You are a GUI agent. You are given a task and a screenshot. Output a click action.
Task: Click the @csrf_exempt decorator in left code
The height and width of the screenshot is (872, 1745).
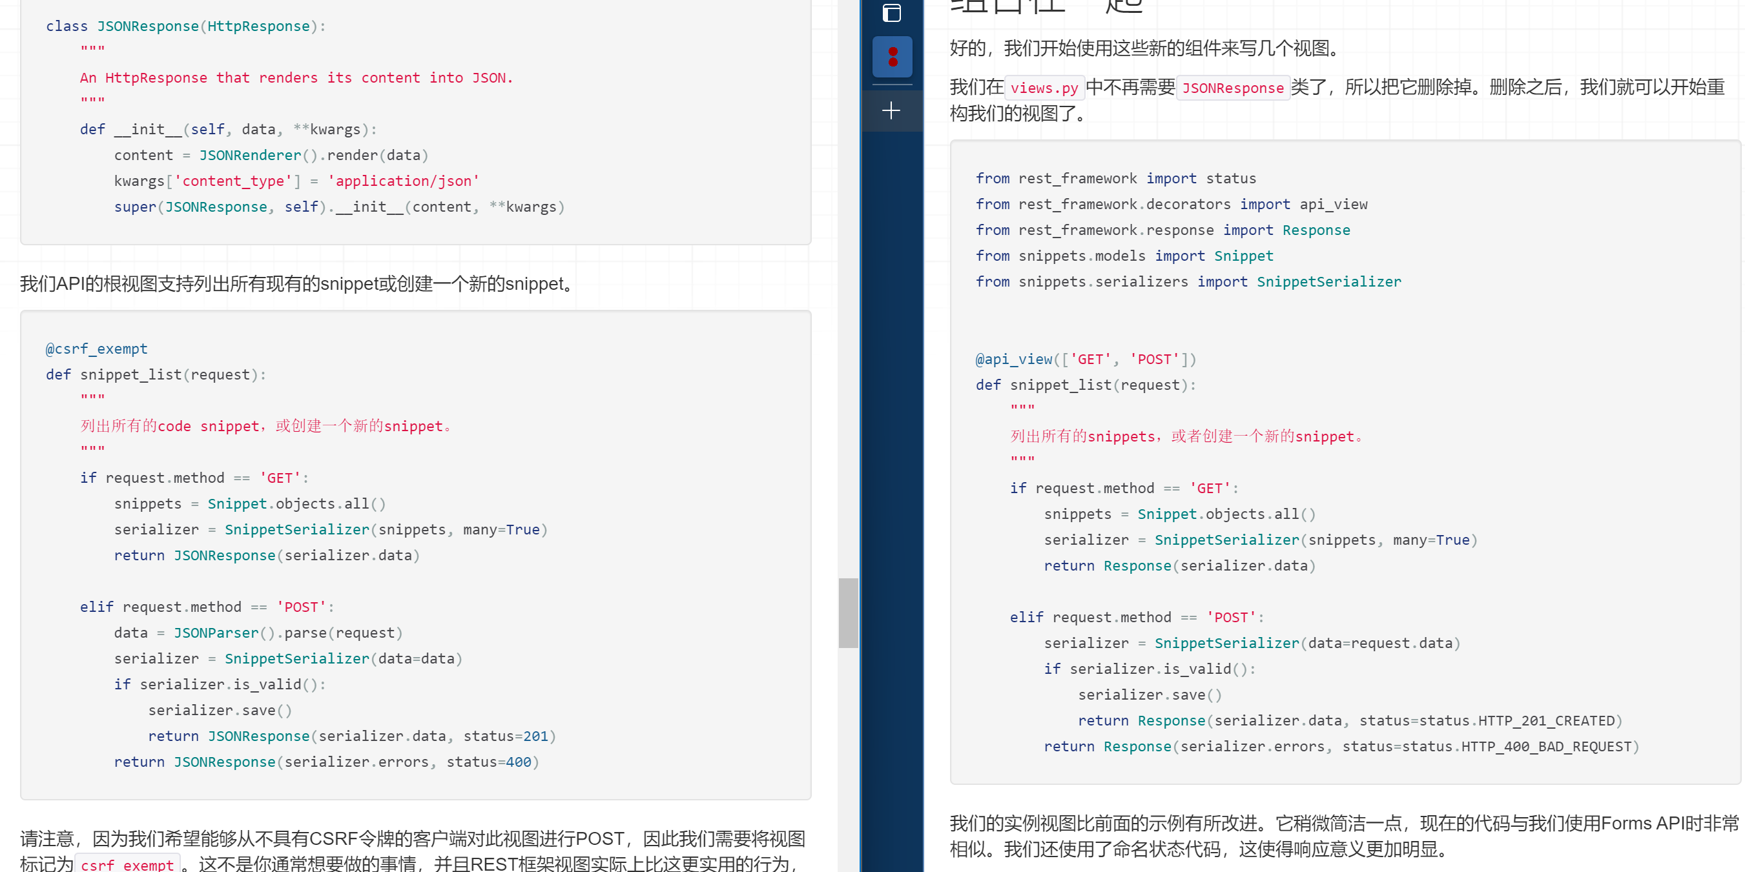[96, 349]
